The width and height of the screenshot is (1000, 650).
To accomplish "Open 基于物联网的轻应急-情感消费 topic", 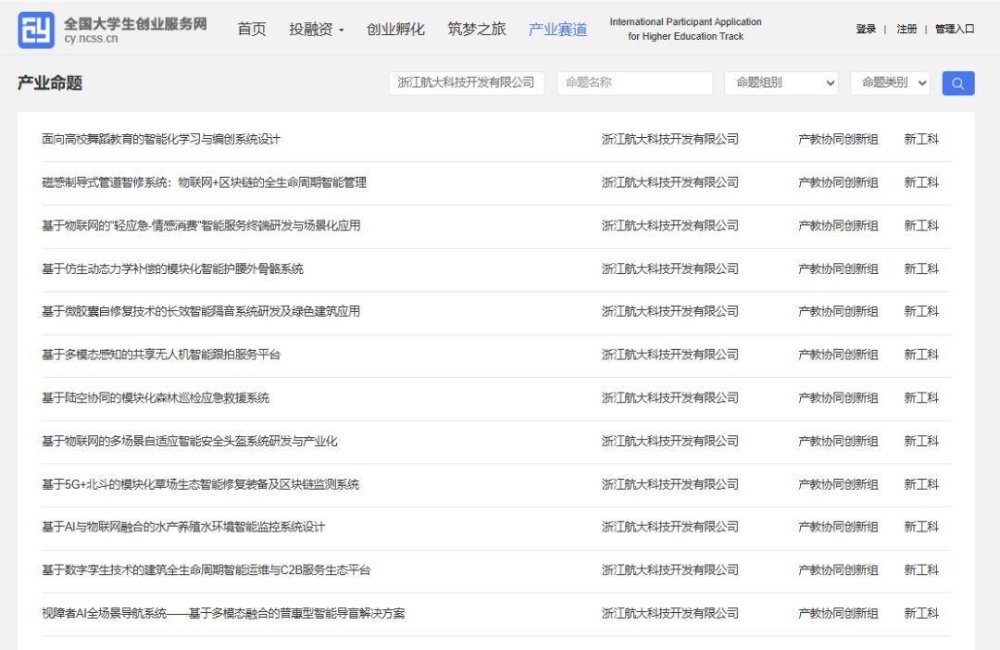I will (x=201, y=226).
